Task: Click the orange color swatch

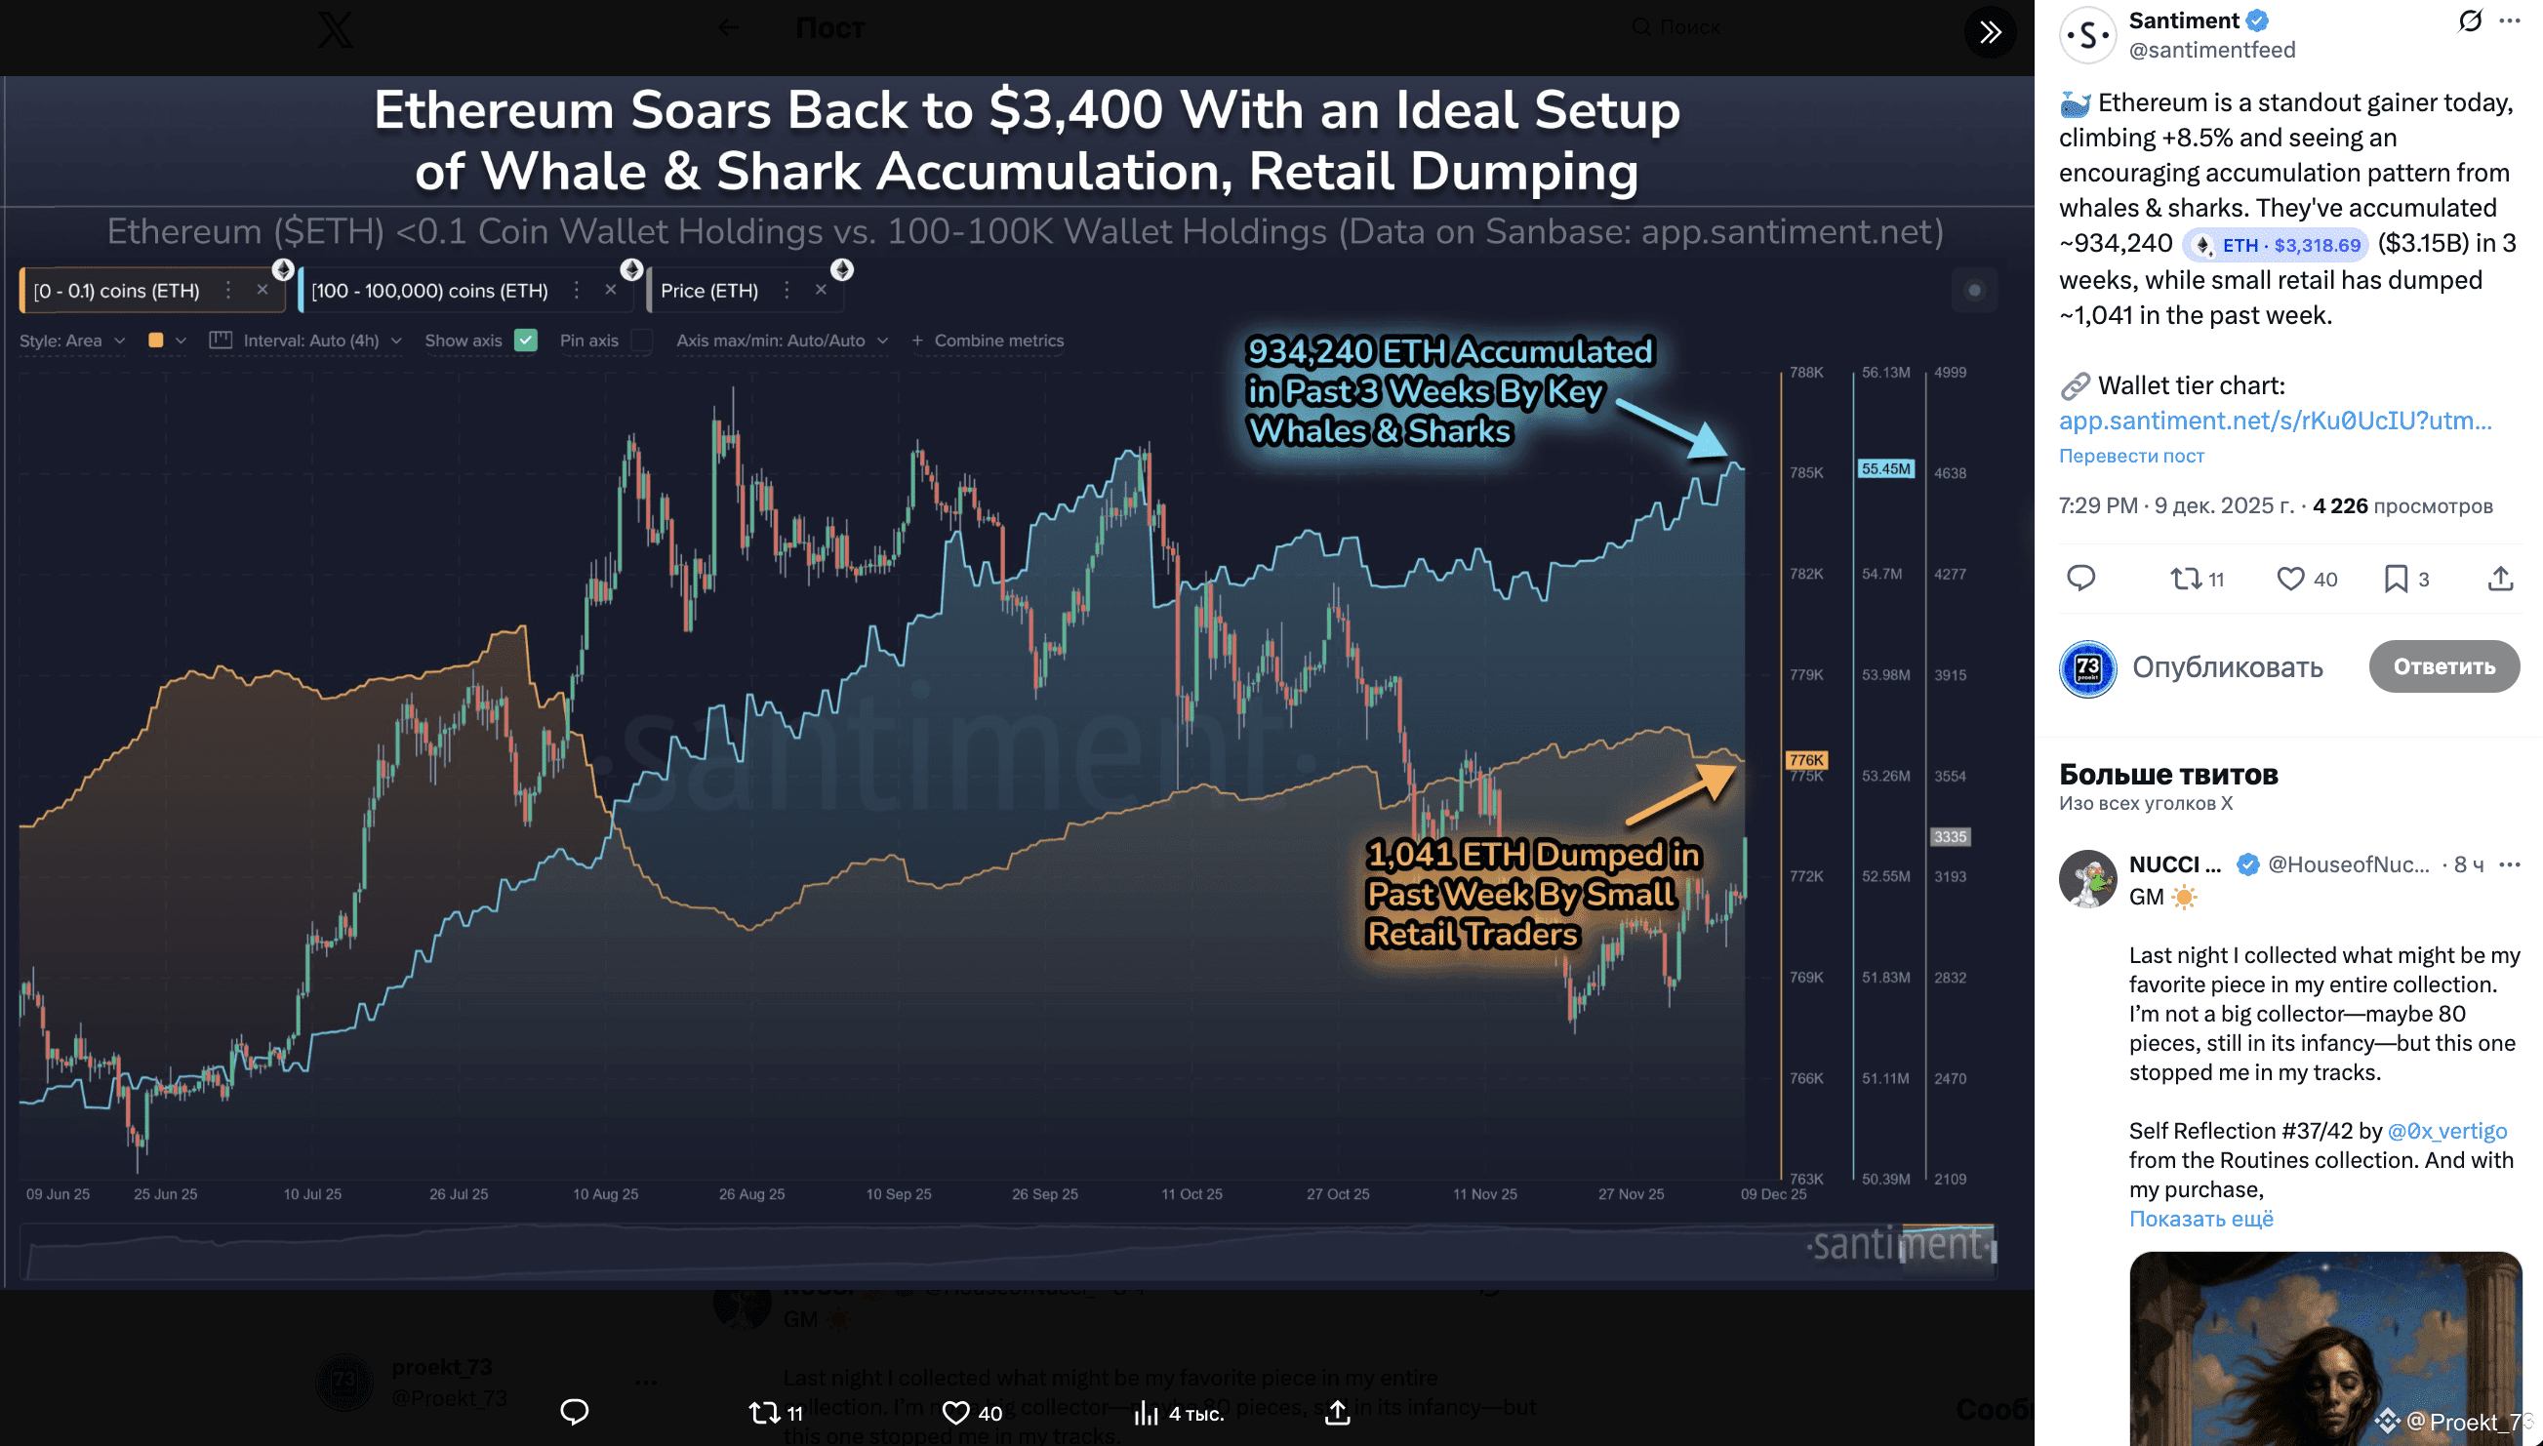Action: [156, 341]
